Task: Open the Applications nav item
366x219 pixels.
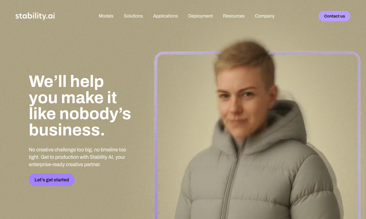Action: click(x=165, y=16)
